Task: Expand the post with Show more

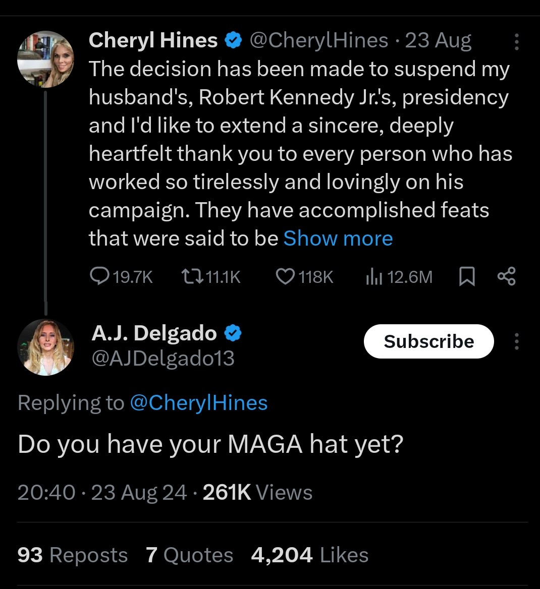Action: coord(338,238)
